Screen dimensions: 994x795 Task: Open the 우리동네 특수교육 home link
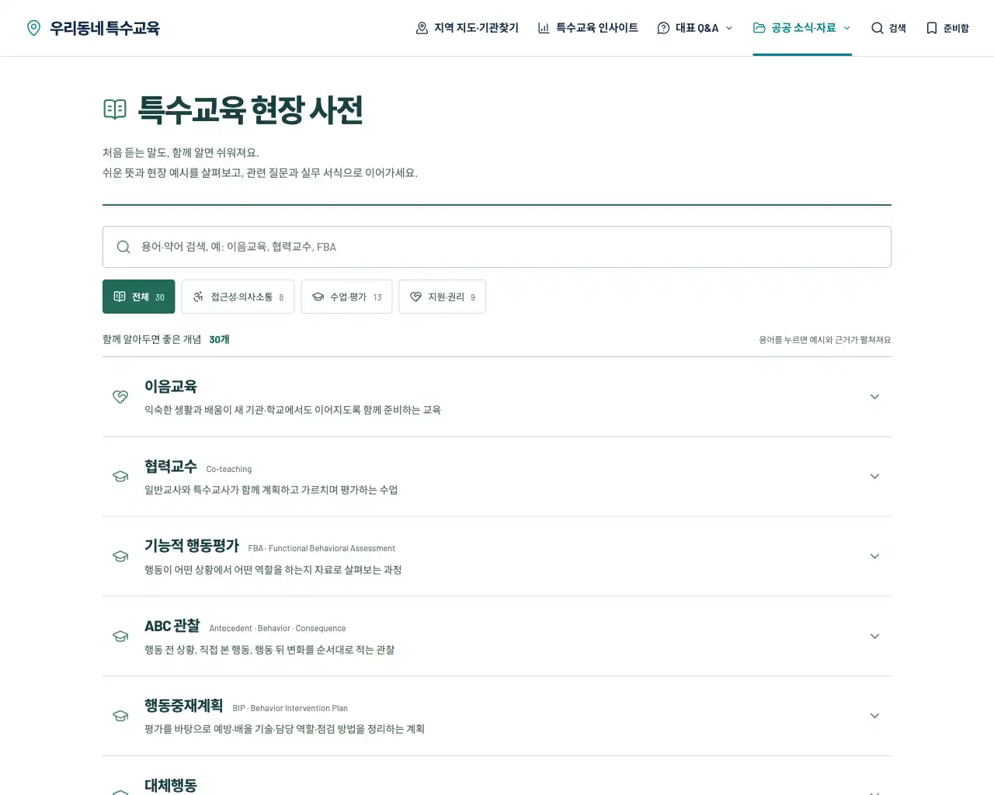93,28
